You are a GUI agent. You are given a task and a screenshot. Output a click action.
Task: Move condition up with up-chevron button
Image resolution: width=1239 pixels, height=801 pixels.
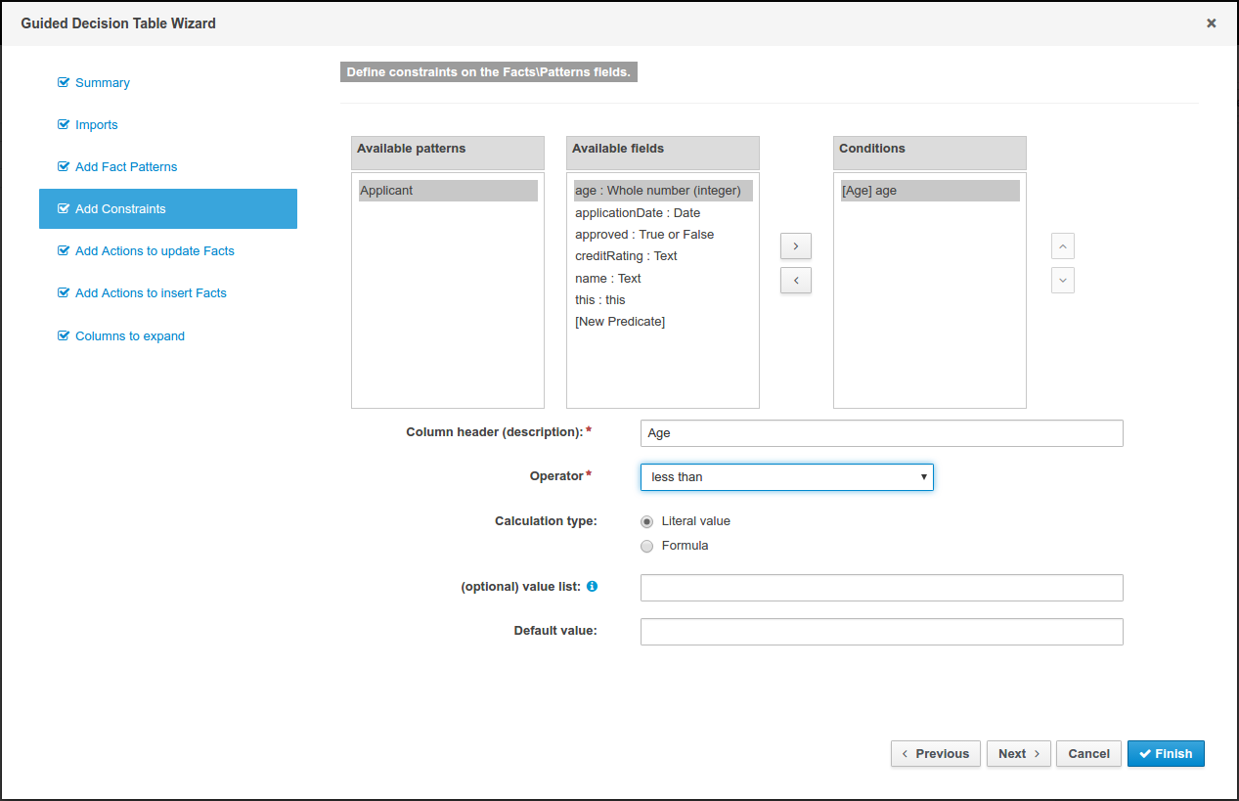click(1062, 245)
